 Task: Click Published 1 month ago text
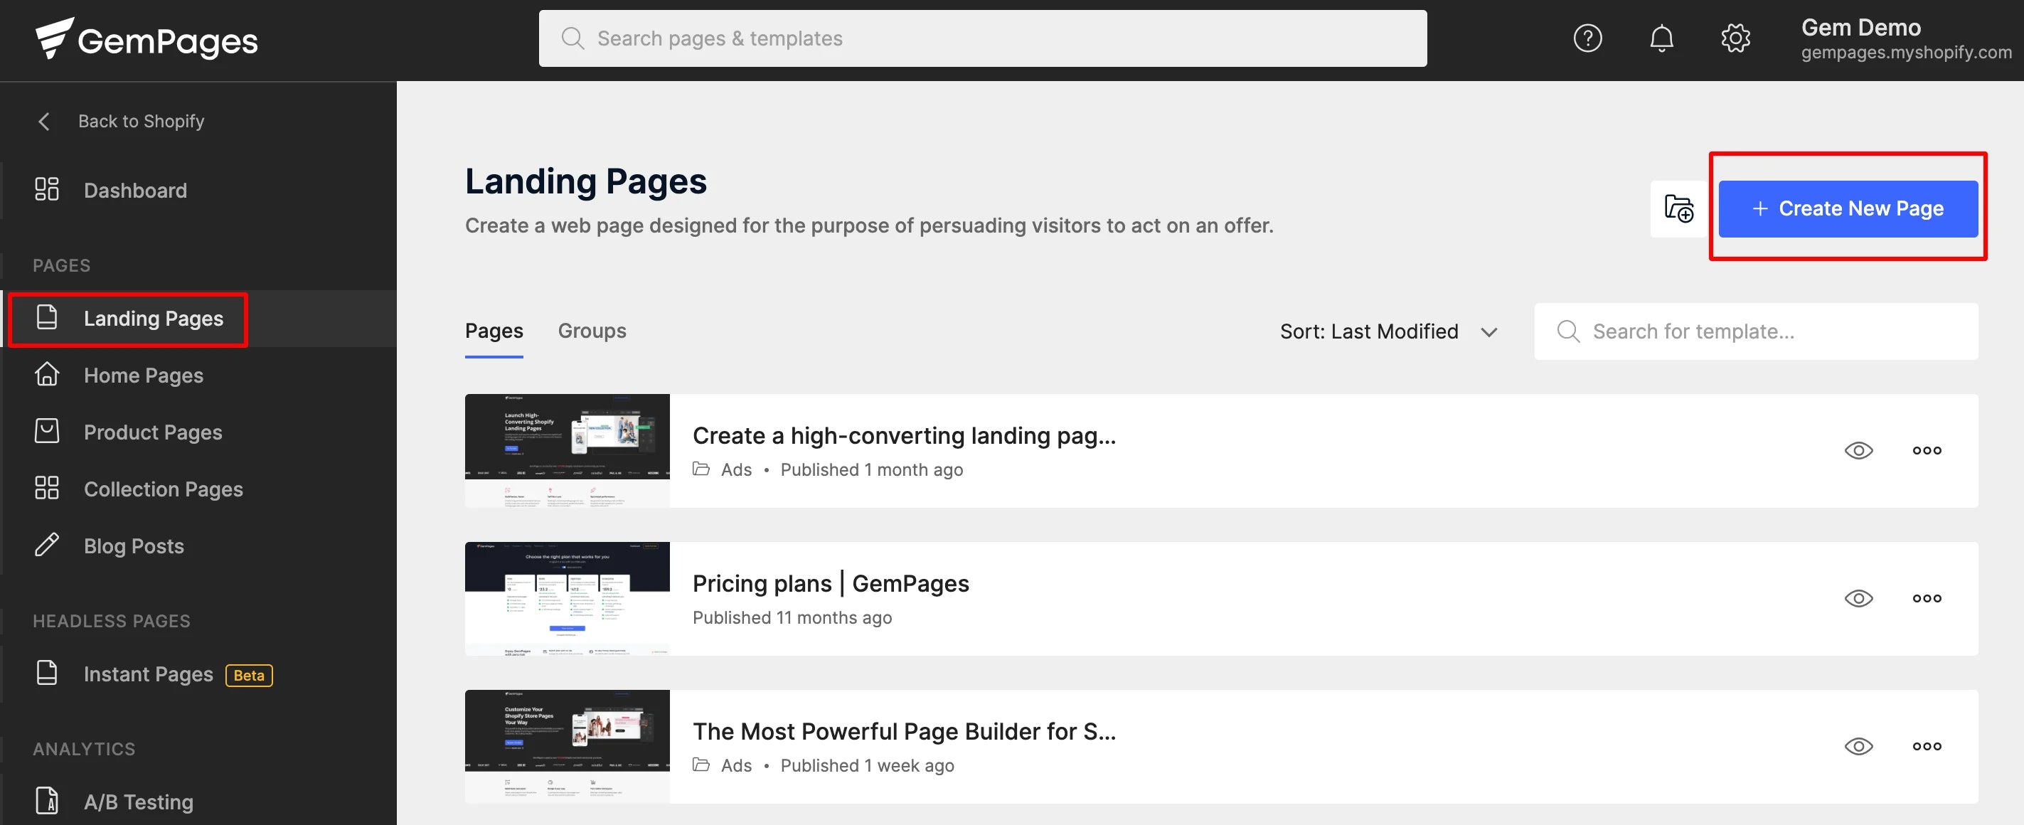871,470
